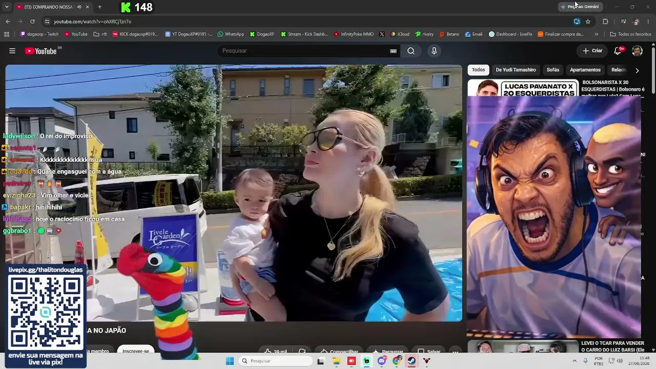The height and width of the screenshot is (369, 656).
Task: Open the POR PTB2 language indicator
Action: pos(599,361)
